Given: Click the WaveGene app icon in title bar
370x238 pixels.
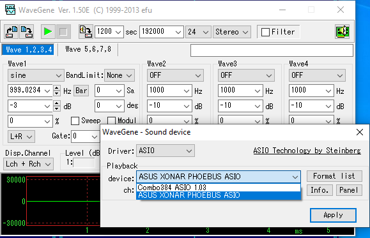Looking at the screenshot, I should pyautogui.click(x=10, y=10).
